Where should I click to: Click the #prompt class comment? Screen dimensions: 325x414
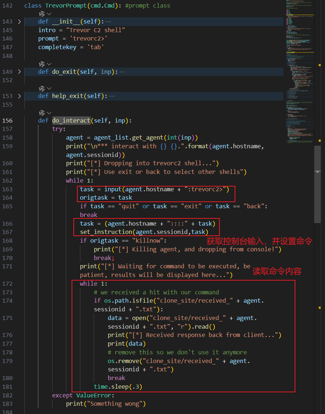[x=147, y=5]
